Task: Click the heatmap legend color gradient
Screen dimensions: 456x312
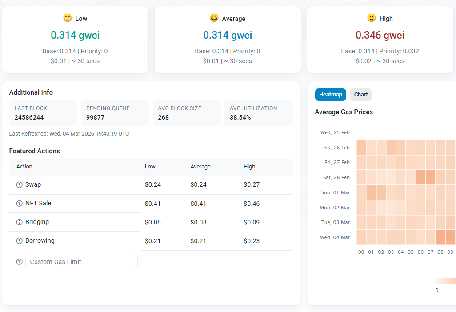Action: [445, 281]
